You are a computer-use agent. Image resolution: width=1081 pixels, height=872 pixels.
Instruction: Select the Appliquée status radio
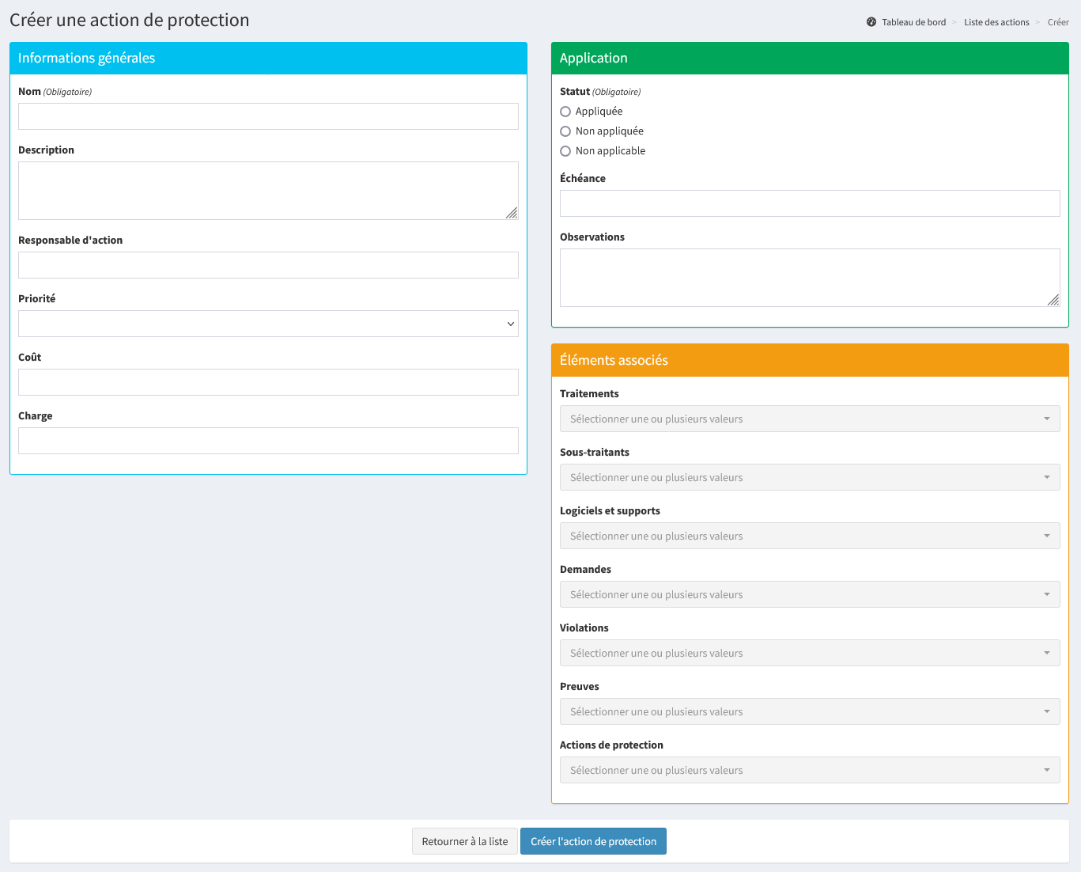pyautogui.click(x=565, y=112)
